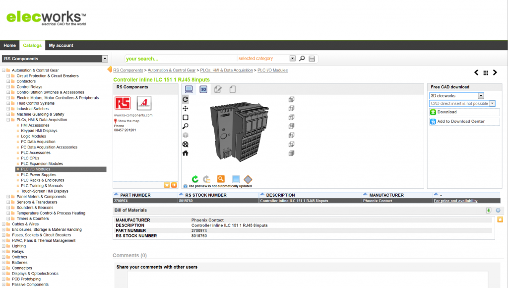This screenshot has height=288, width=508.
Task: Click the greyed-out solid cube tool icon
Action: tap(186, 135)
